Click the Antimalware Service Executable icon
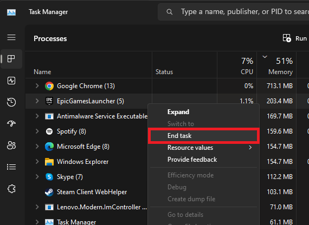 click(x=49, y=116)
